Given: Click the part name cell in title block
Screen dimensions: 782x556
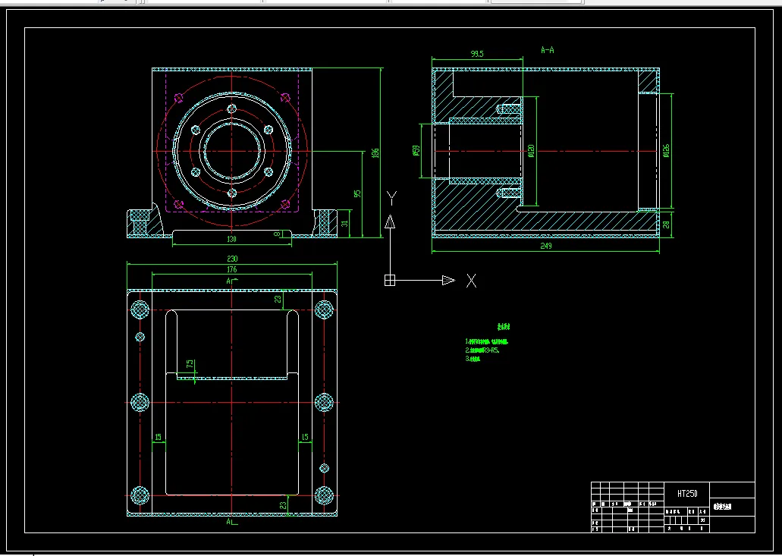Looking at the screenshot, I should (x=732, y=507).
